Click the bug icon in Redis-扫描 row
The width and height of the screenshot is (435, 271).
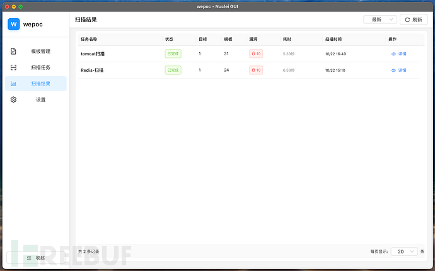[253, 70]
